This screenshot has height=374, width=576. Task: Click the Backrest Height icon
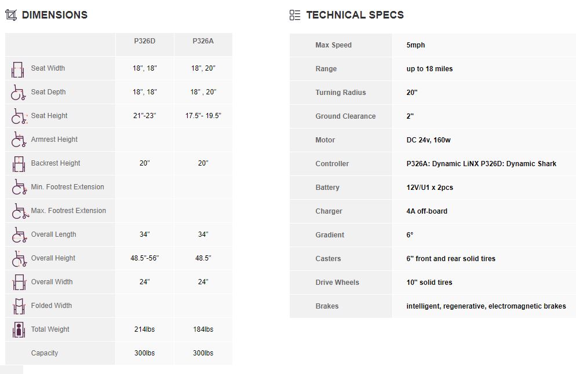tap(19, 164)
